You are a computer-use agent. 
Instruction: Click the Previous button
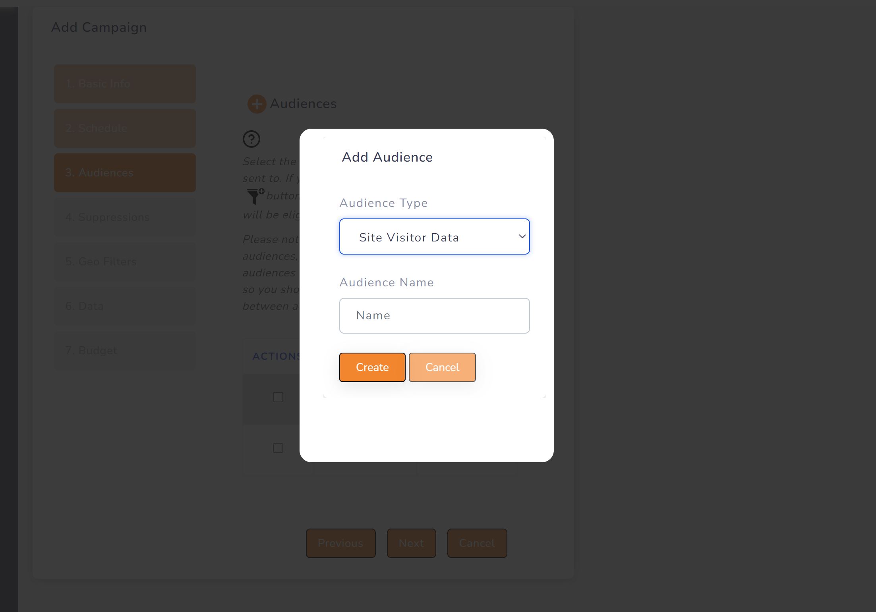coord(340,543)
